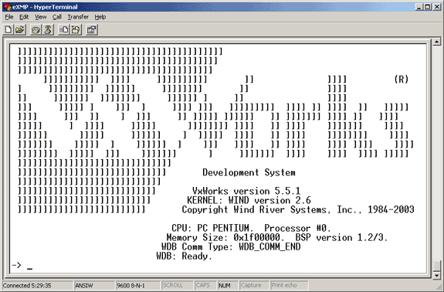444x292 pixels.
Task: Click the Open connection folder icon
Action: pyautogui.click(x=20, y=29)
